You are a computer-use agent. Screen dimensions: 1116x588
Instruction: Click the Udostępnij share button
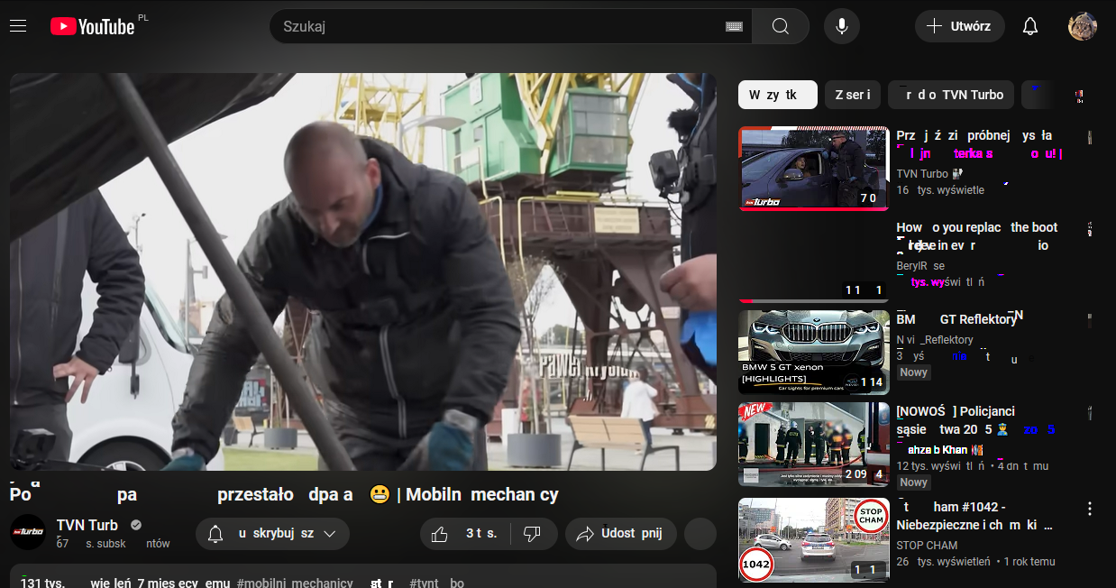pyautogui.click(x=621, y=534)
